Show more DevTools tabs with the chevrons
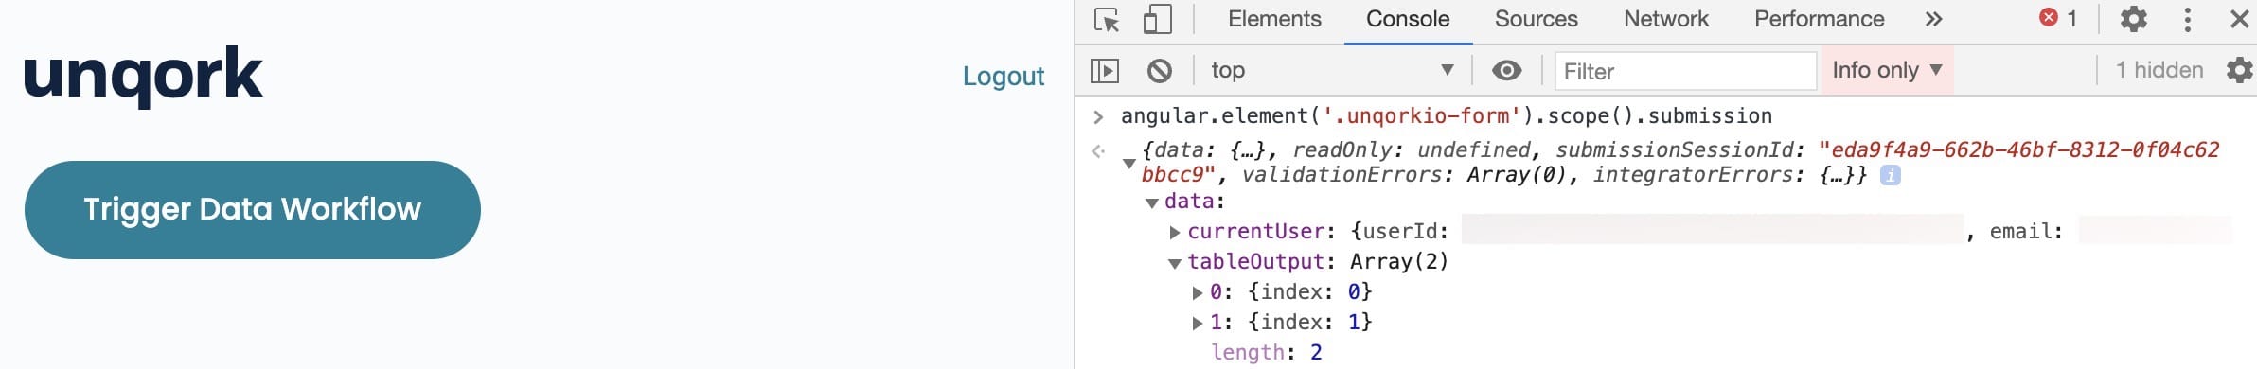This screenshot has width=2257, height=369. tap(1934, 19)
